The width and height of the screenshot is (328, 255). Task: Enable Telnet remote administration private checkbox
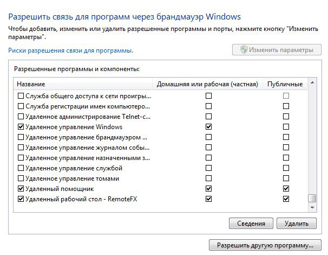(x=208, y=117)
